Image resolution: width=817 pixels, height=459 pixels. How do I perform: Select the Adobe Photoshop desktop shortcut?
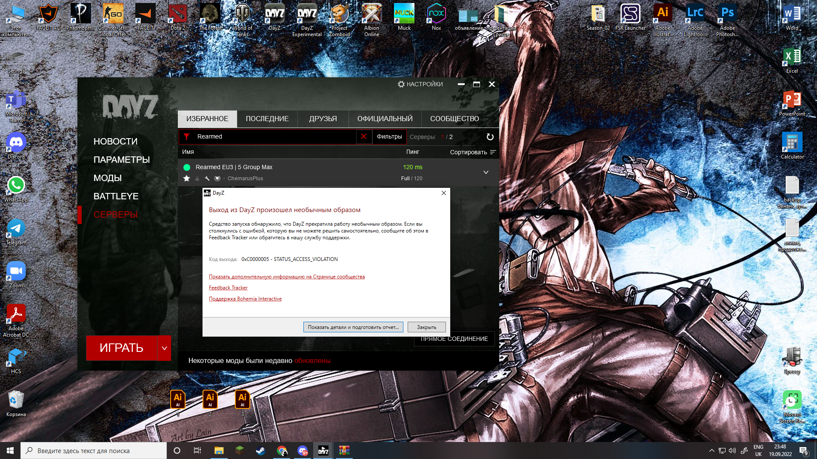[x=727, y=20]
